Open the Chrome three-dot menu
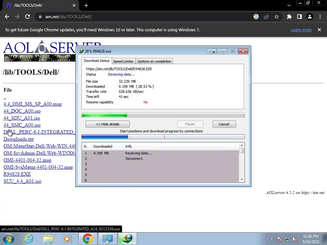The image size is (327, 245). click(x=320, y=17)
